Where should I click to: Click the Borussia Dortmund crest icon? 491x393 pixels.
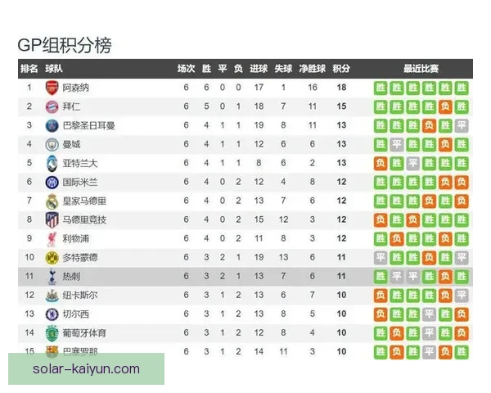[52, 257]
